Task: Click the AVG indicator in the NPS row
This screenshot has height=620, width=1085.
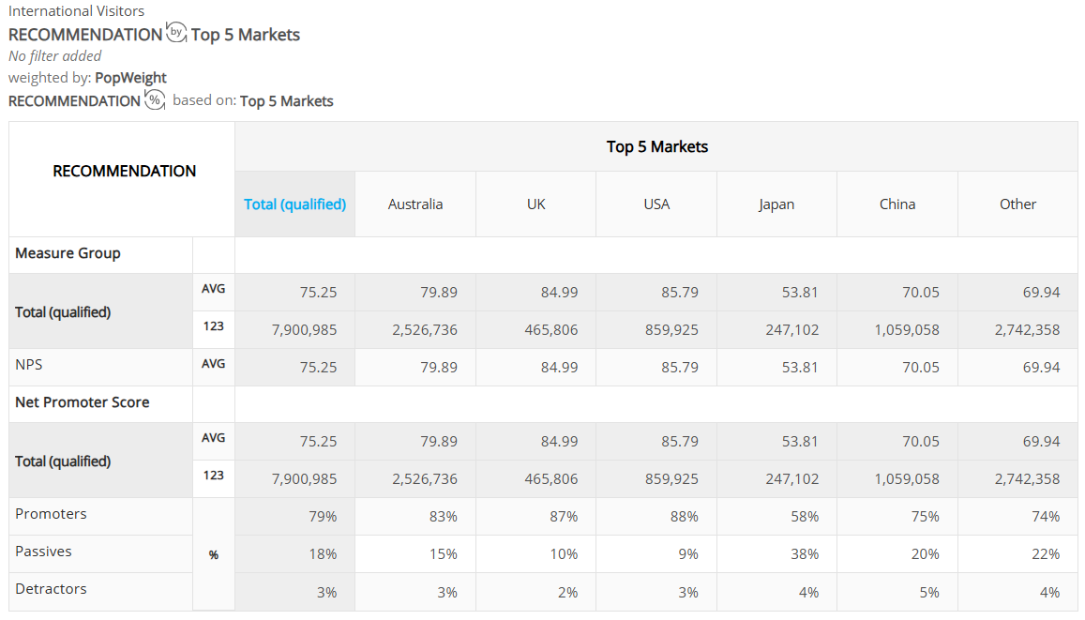Action: click(x=213, y=364)
